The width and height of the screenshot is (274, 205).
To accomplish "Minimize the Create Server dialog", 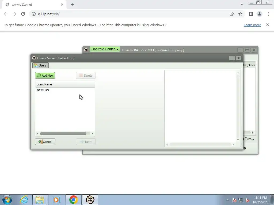I will [x=232, y=58].
